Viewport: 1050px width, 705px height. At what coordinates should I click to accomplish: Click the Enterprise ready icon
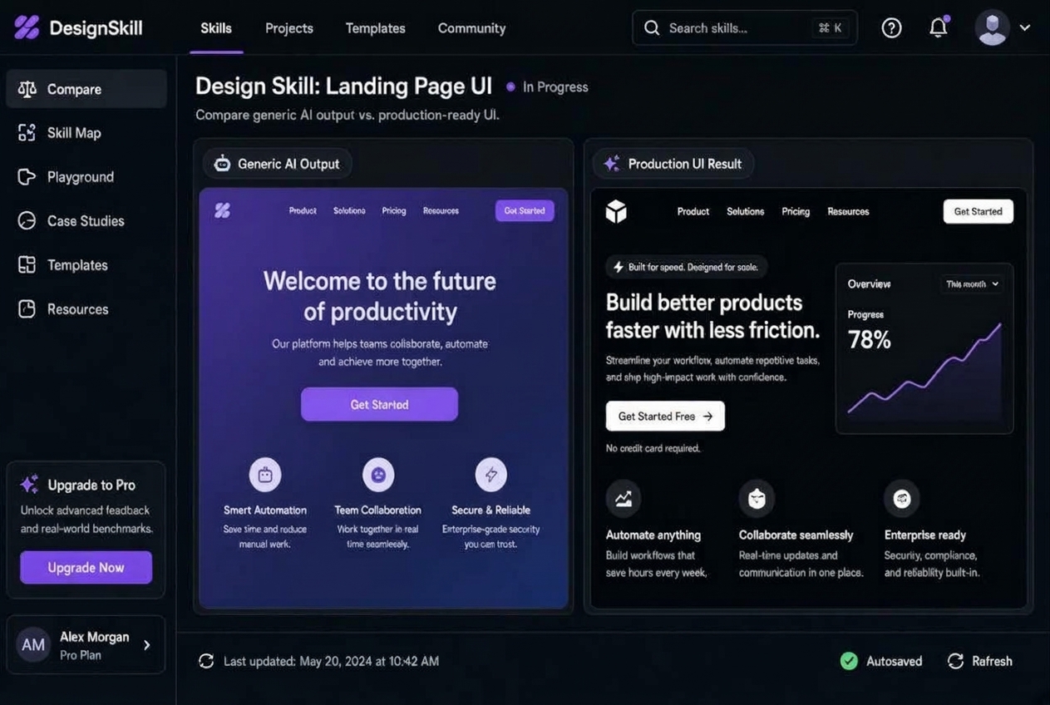point(902,499)
